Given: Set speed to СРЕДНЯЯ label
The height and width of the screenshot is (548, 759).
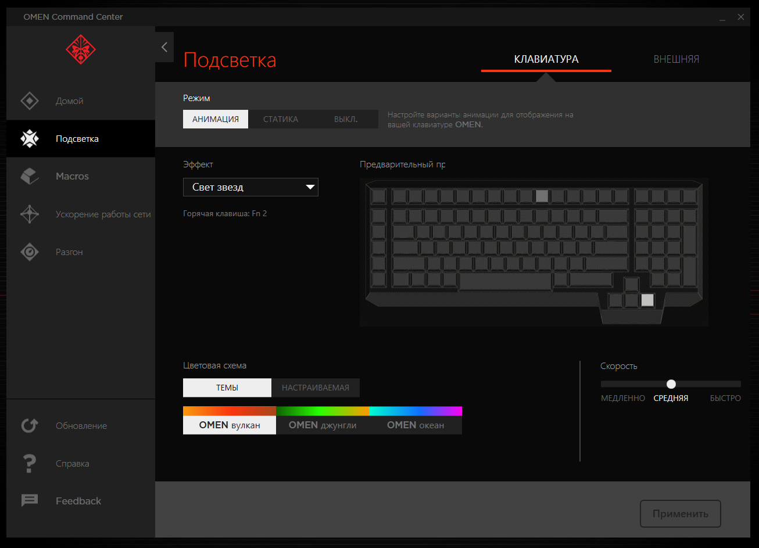Looking at the screenshot, I should pos(671,398).
